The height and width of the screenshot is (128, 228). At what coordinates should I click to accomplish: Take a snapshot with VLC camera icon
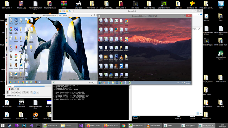(12, 89)
